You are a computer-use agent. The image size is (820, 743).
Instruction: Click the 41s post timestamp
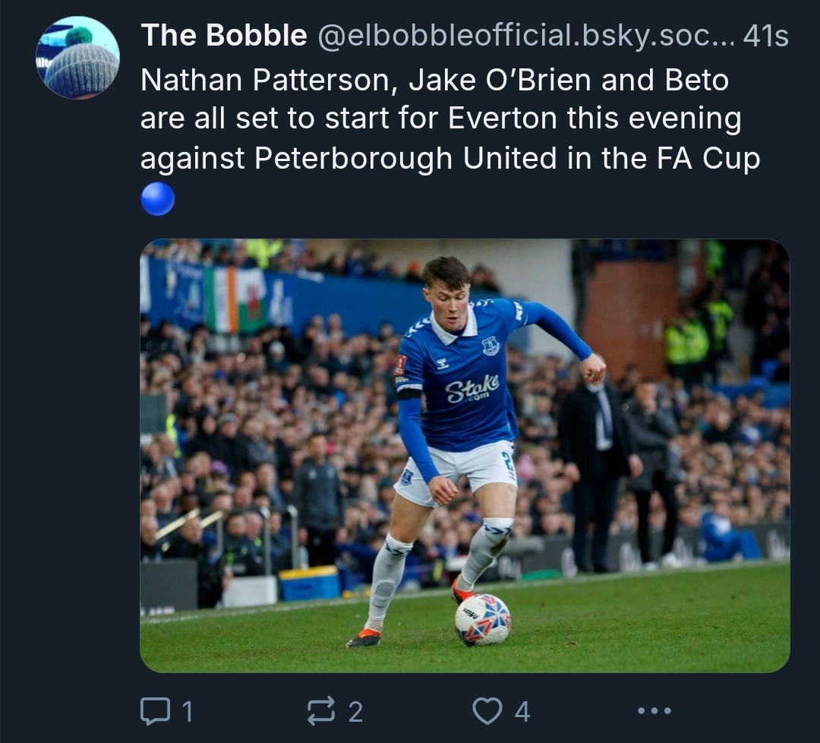(x=765, y=36)
